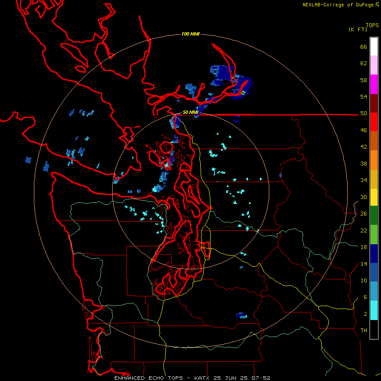Click the K FT units label

pyautogui.click(x=358, y=29)
